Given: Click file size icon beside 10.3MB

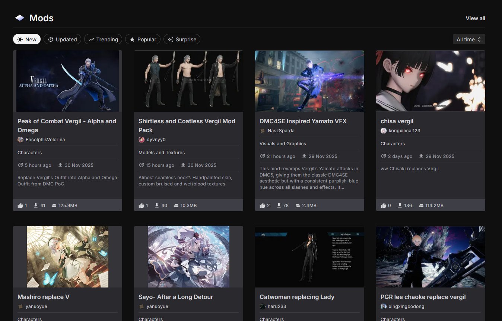Looking at the screenshot, I should (176, 206).
